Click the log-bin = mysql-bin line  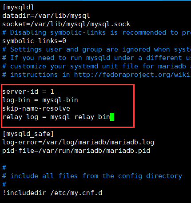click(40, 100)
